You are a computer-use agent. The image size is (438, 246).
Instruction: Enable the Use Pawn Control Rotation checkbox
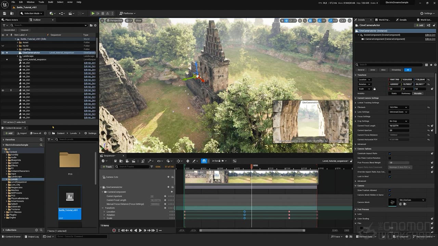(x=390, y=158)
